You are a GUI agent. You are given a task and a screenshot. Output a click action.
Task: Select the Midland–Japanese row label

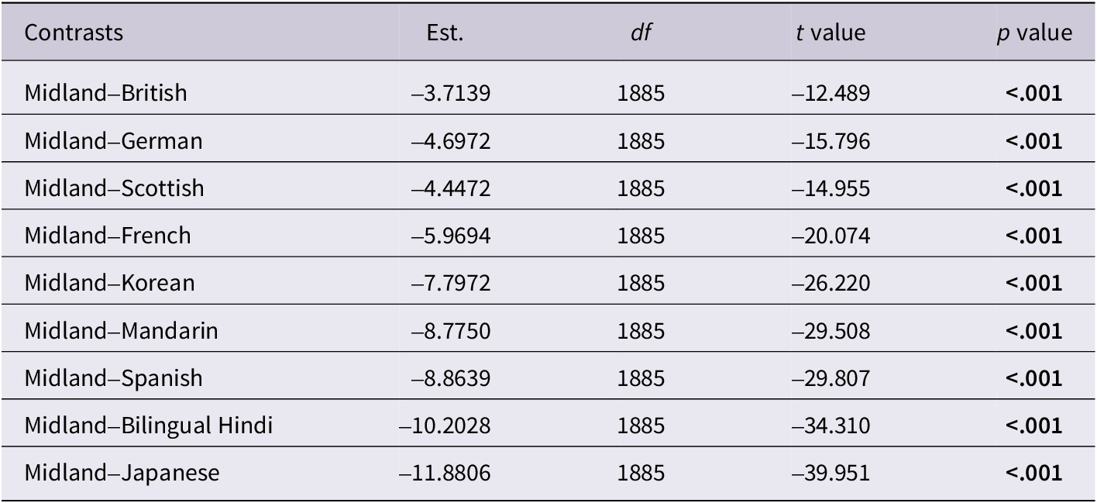pos(122,473)
